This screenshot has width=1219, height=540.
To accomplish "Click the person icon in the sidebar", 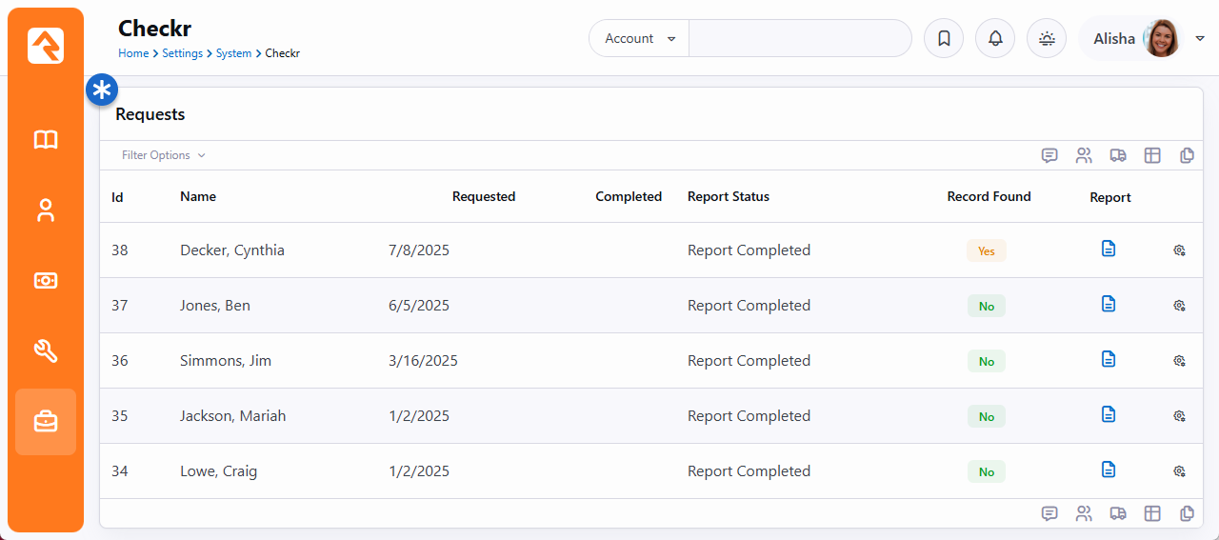I will [46, 210].
